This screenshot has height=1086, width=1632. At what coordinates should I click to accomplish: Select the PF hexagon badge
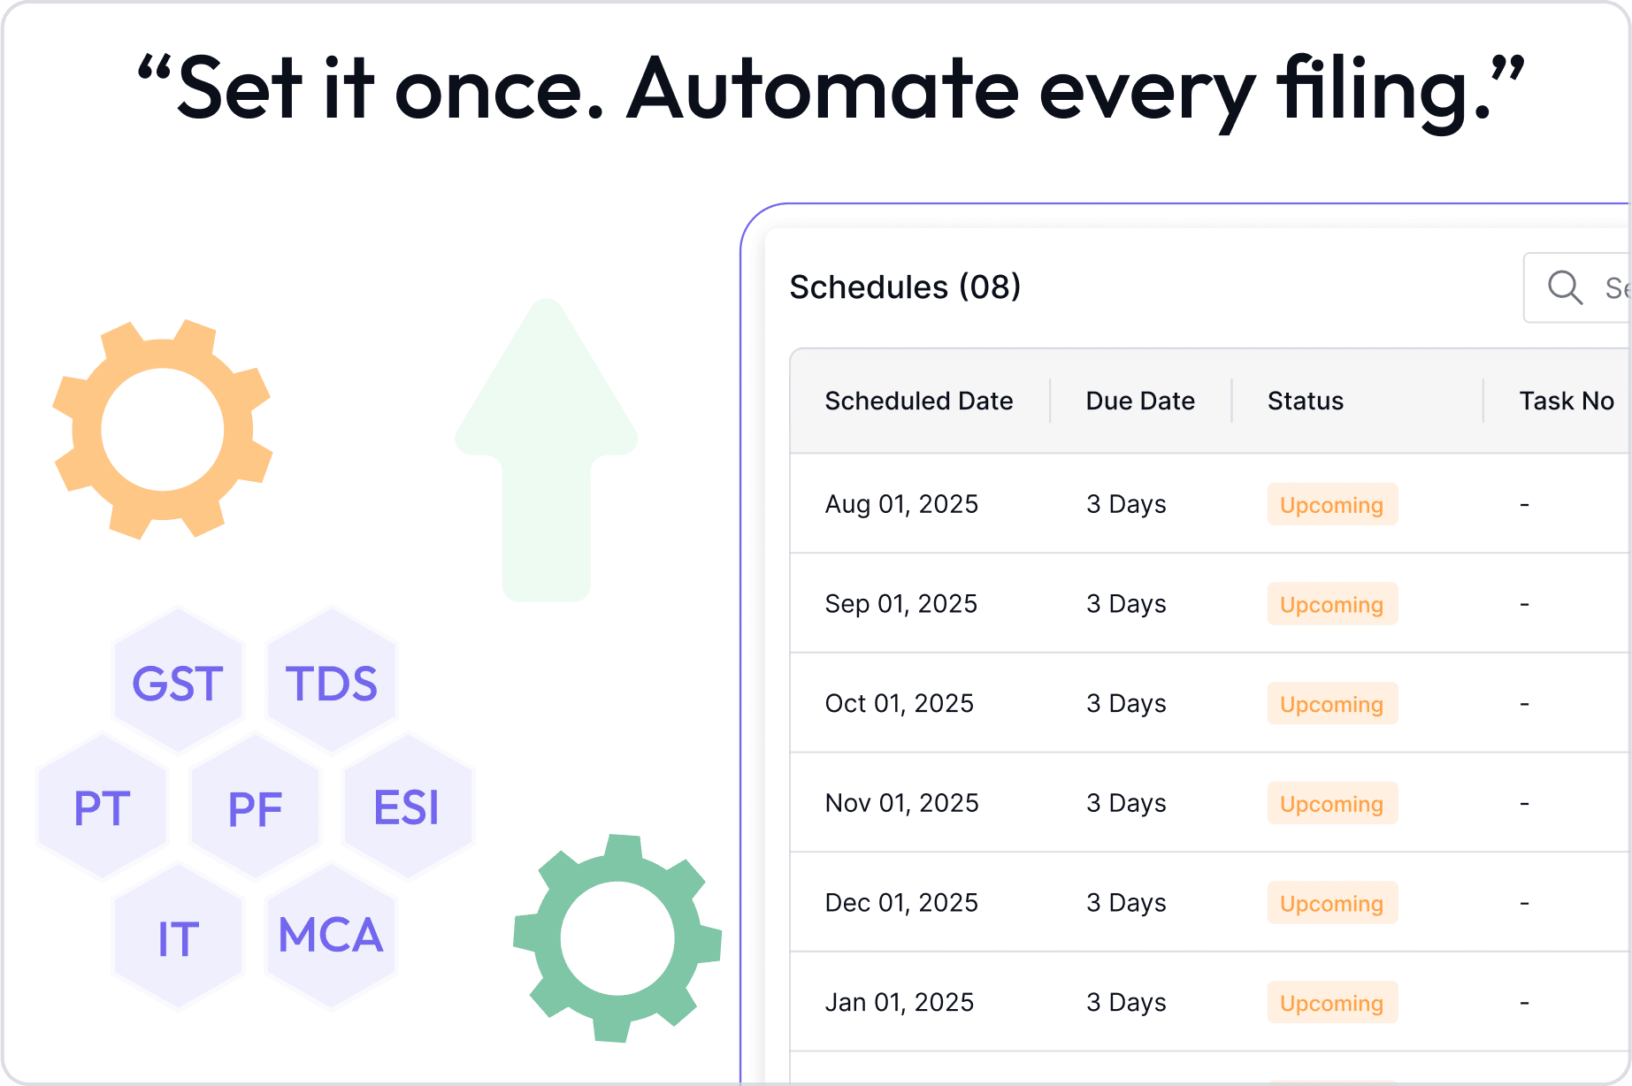pos(256,807)
